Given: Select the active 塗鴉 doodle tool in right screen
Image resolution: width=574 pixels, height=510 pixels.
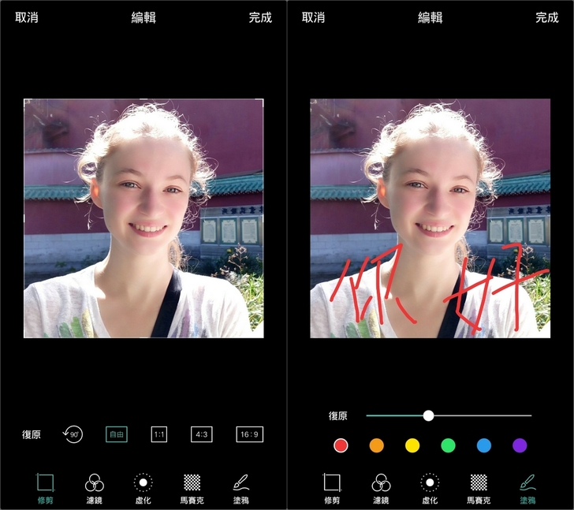Looking at the screenshot, I should coord(527,489).
